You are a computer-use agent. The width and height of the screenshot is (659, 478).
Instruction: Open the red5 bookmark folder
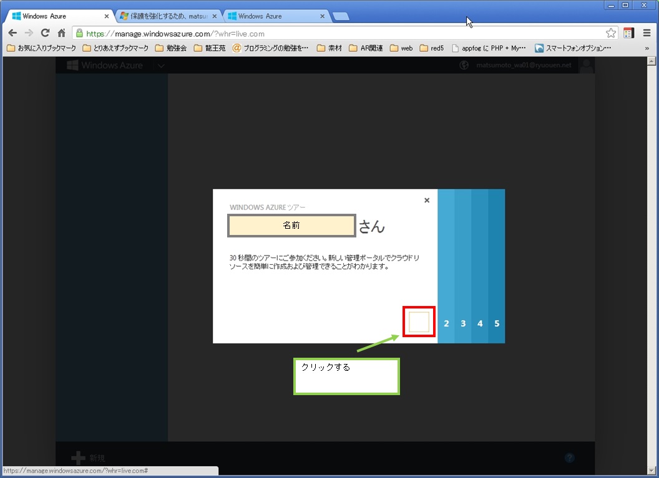tap(432, 48)
